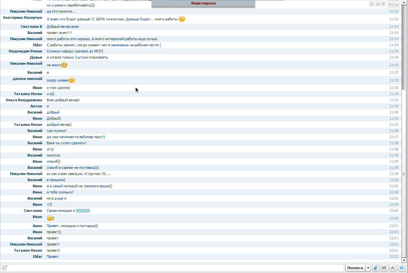Click message 'спасиб в карман не поставиш)))'

point(73,168)
